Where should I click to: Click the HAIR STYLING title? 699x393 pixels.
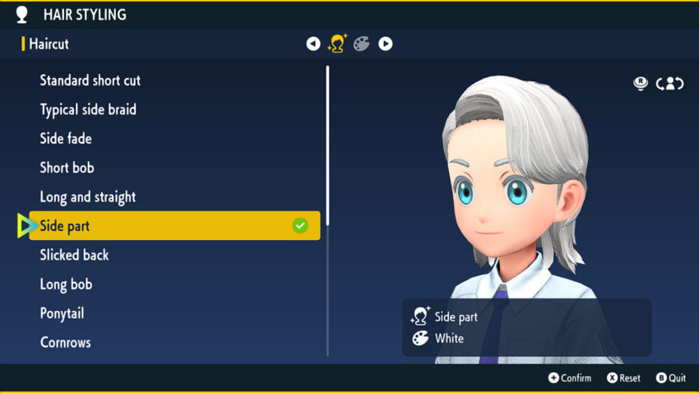point(85,15)
